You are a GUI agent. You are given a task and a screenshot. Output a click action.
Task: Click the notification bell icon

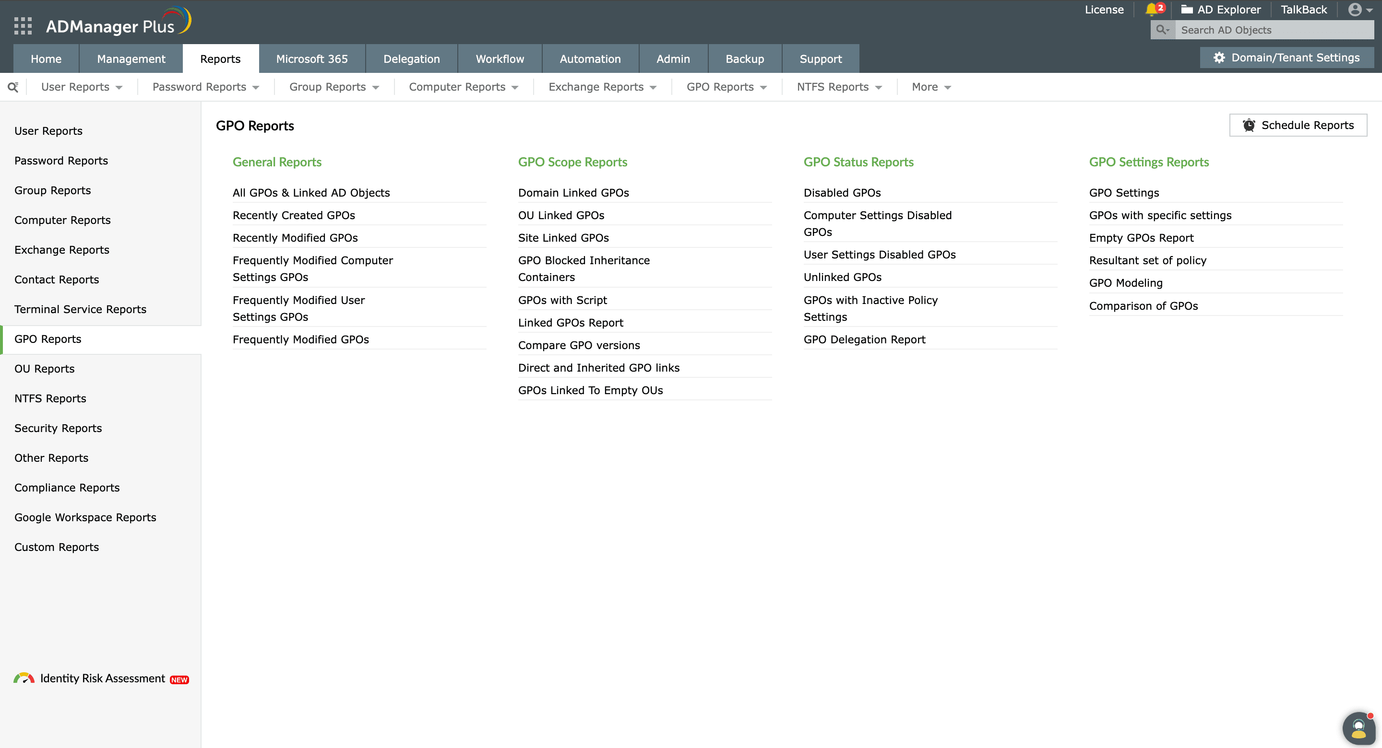point(1151,10)
